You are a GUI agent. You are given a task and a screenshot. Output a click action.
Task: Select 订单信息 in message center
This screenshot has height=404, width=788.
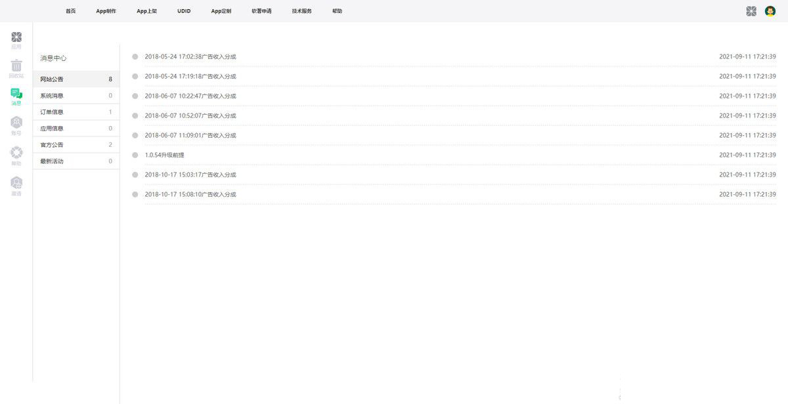pos(53,112)
